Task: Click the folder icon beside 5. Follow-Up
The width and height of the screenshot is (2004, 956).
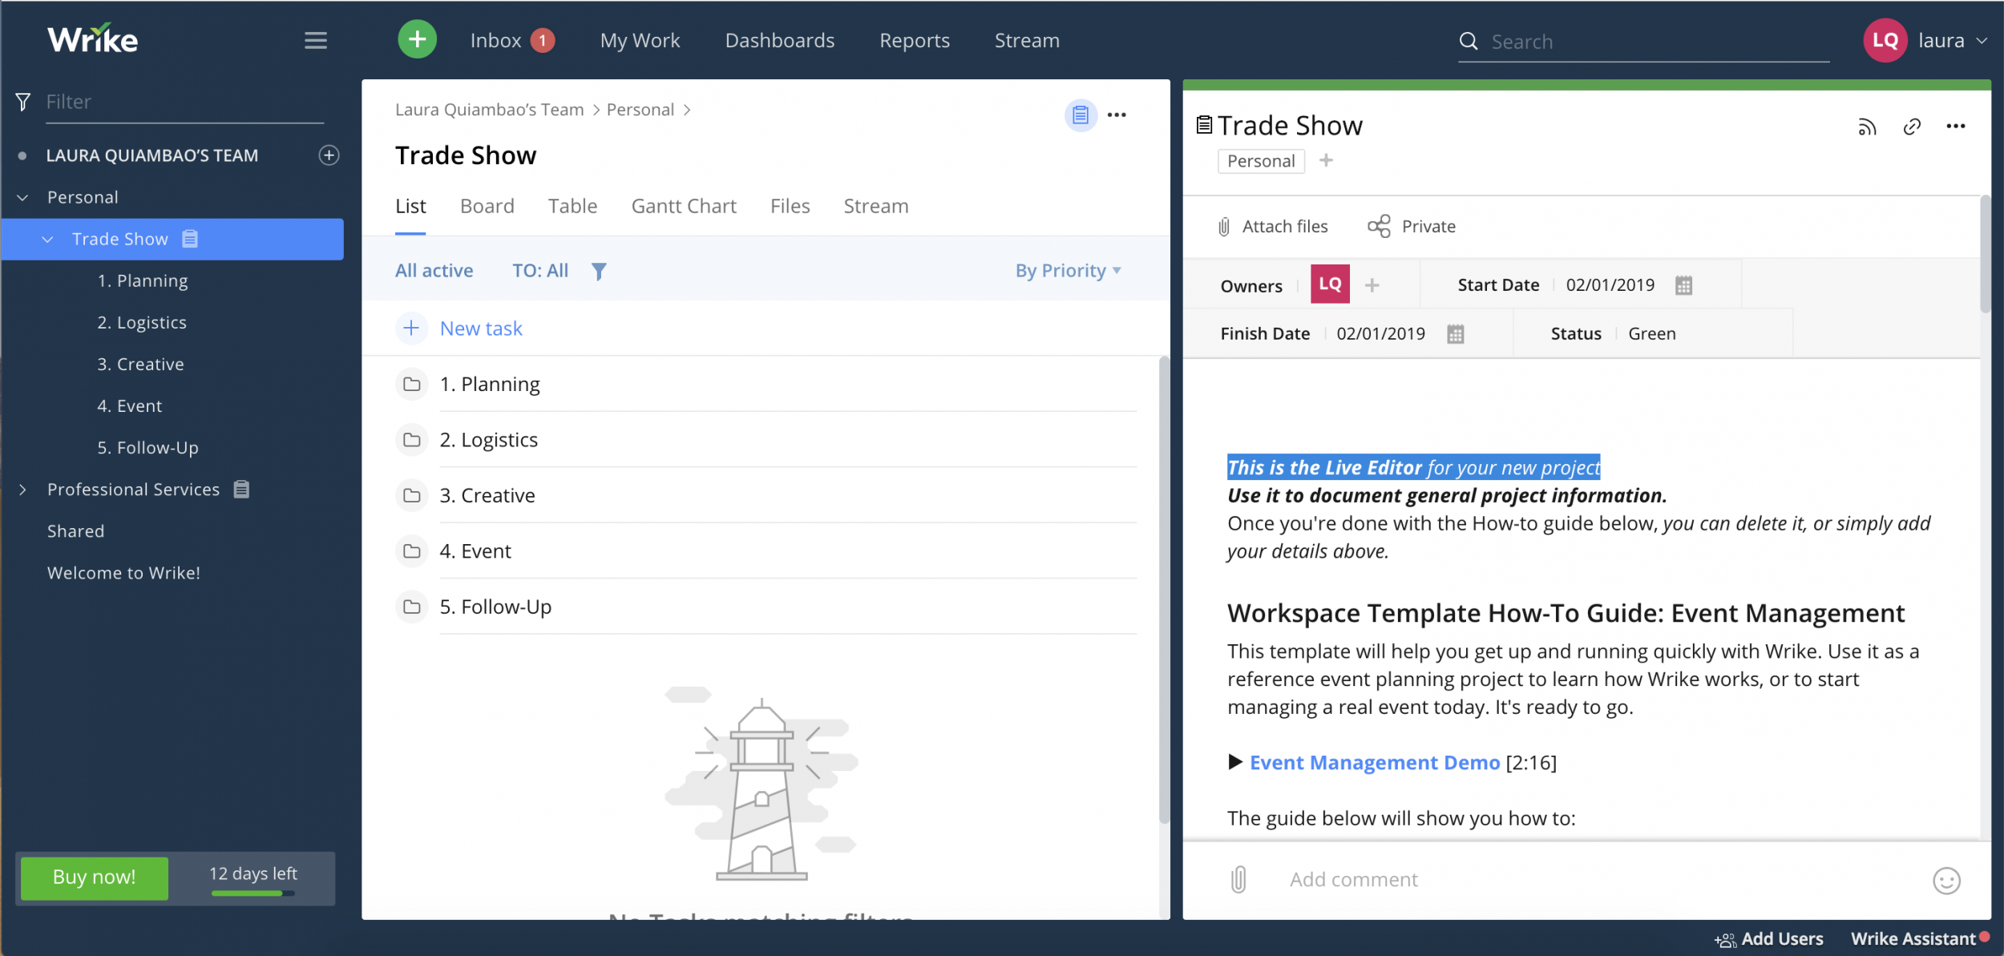Action: coord(412,607)
